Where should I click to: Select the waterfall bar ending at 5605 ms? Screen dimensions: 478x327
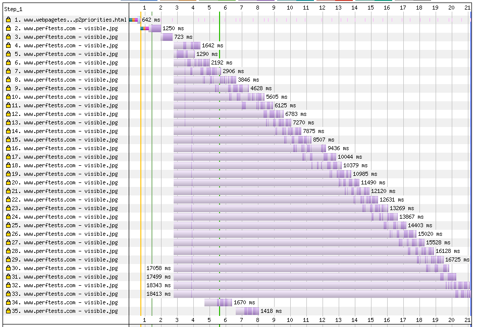219,97
